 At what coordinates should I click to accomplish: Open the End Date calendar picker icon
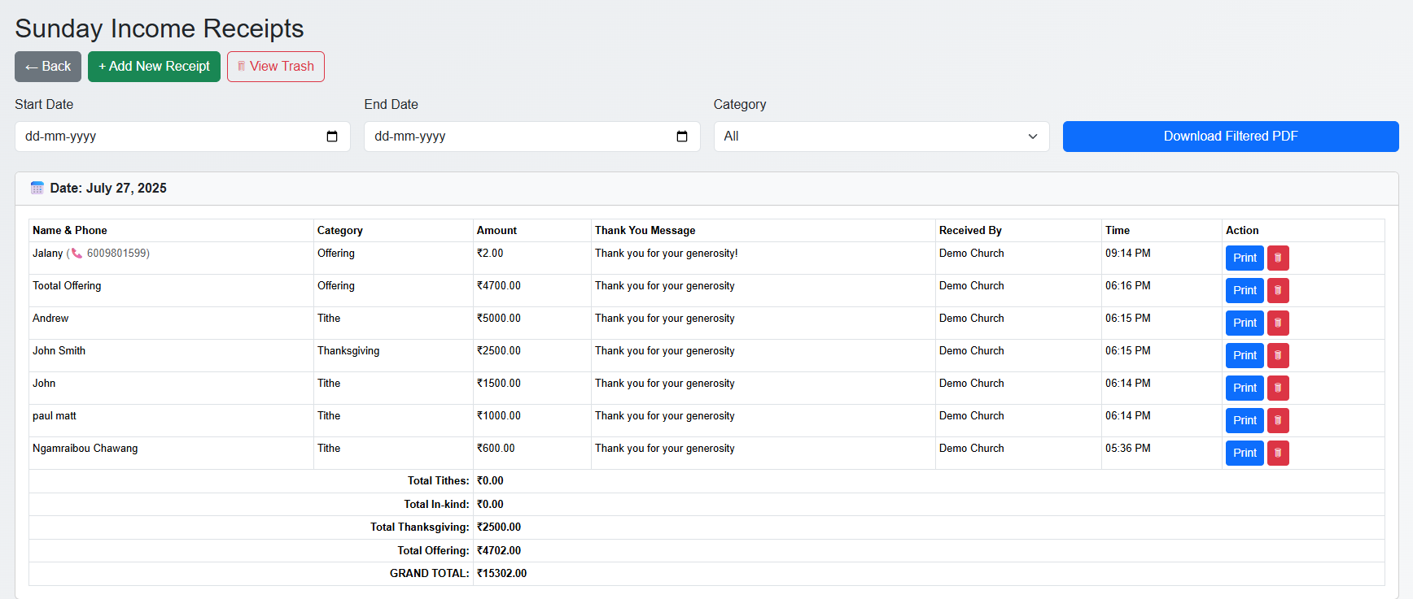tap(682, 137)
